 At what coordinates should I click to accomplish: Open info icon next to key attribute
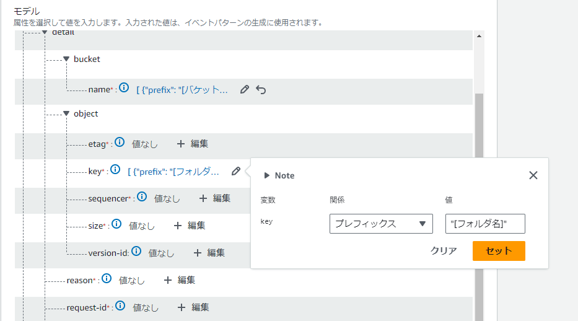click(x=115, y=170)
